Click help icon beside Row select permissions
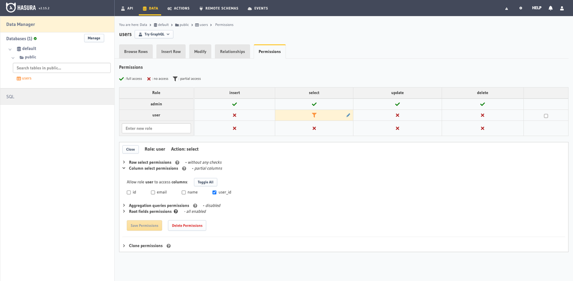573x281 pixels. click(x=177, y=162)
